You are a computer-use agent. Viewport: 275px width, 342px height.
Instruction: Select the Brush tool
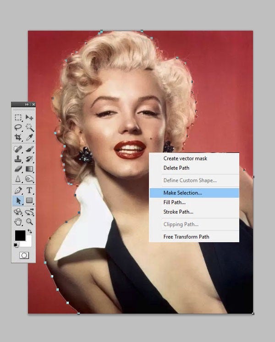tap(29, 149)
